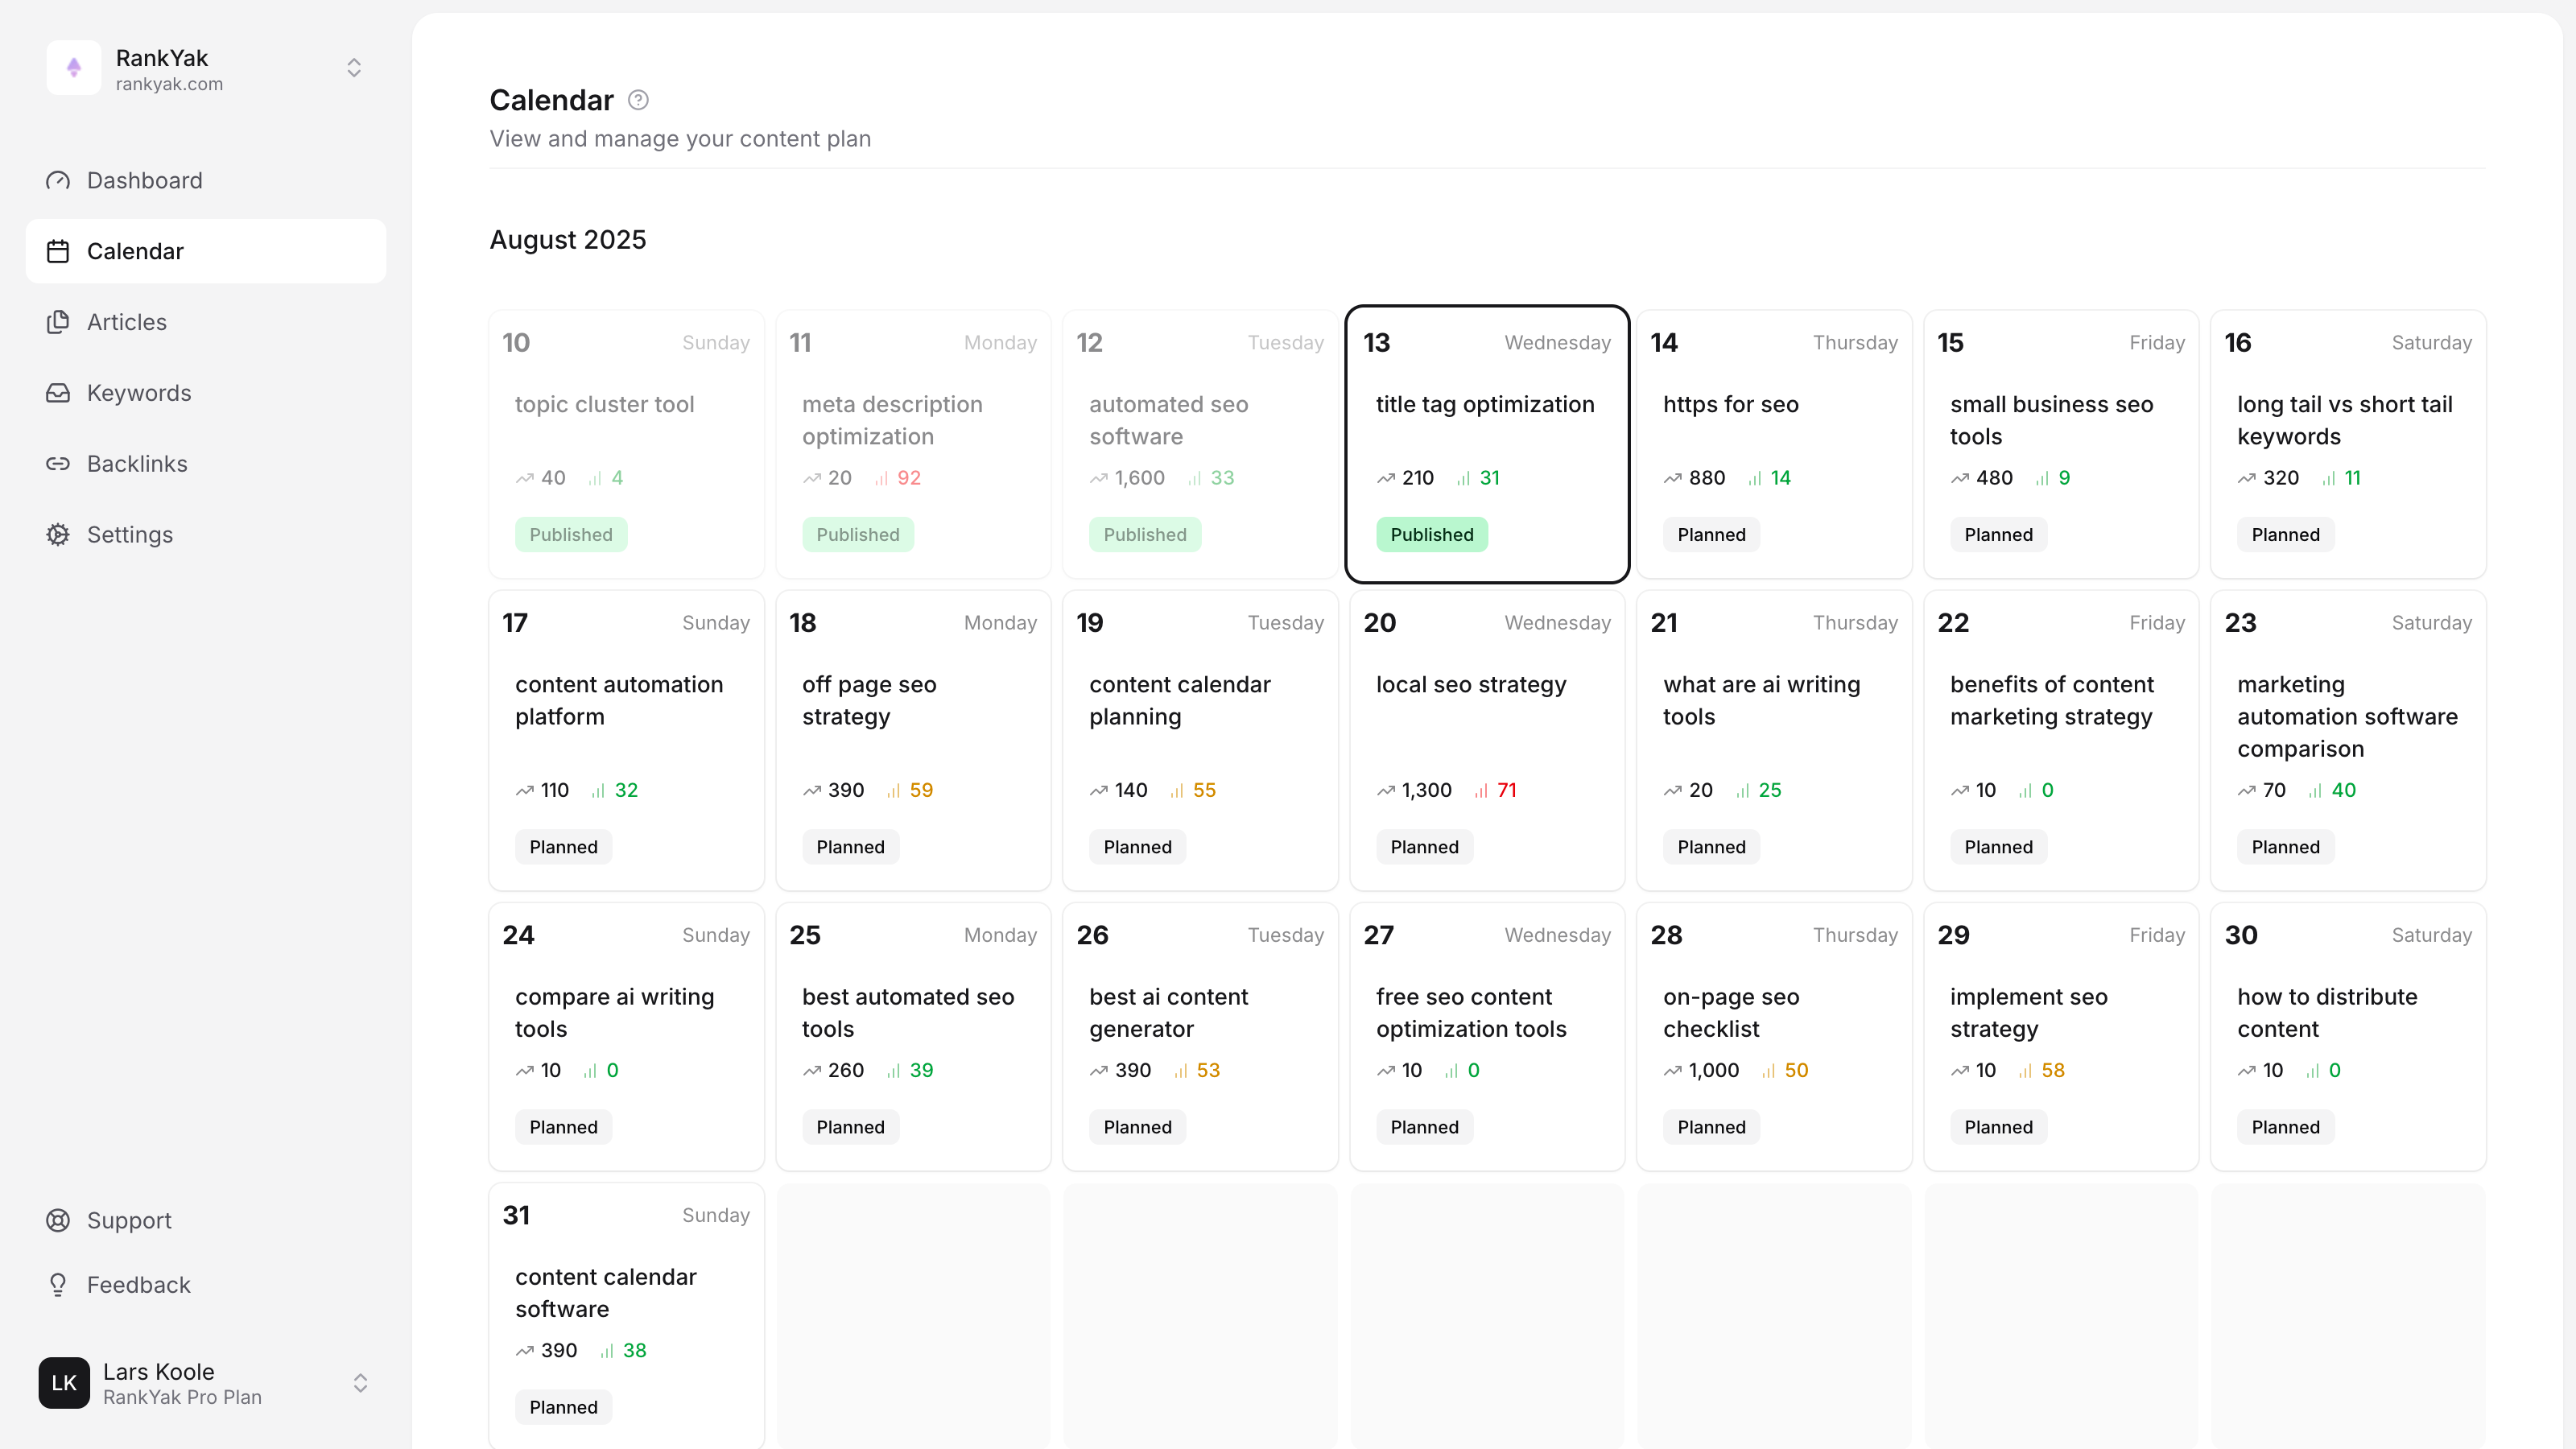Open the on-page seo checklist entry
This screenshot has height=1449, width=2576.
point(1731,1012)
